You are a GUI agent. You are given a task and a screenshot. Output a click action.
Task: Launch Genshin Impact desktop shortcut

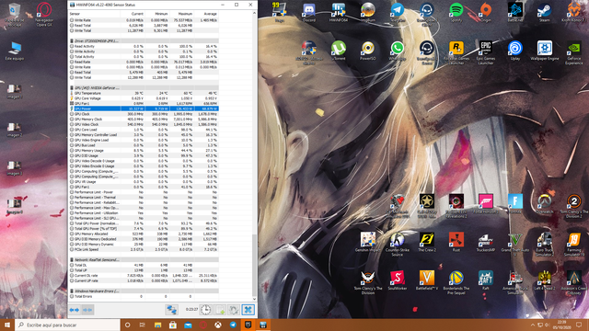368,242
